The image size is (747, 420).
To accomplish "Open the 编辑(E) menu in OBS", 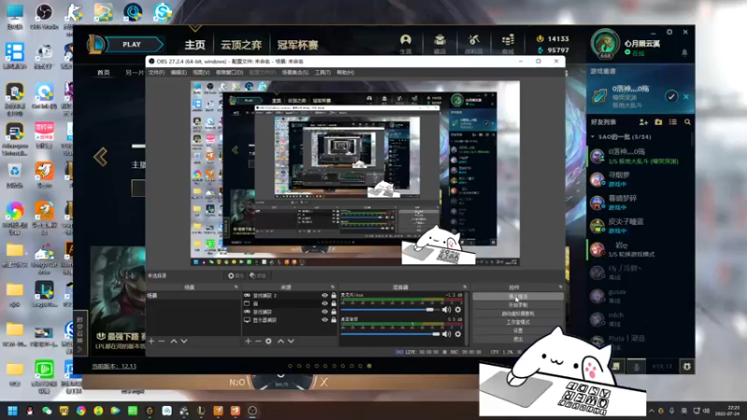I will tap(178, 73).
